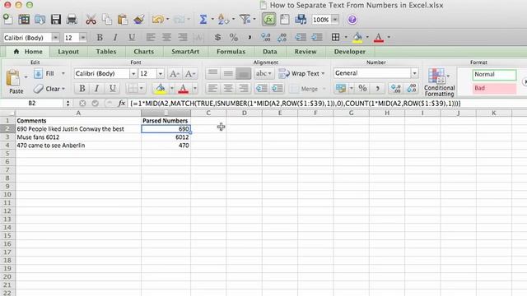Apply the Normal cell style
This screenshot has width=527, height=296.
pos(494,75)
